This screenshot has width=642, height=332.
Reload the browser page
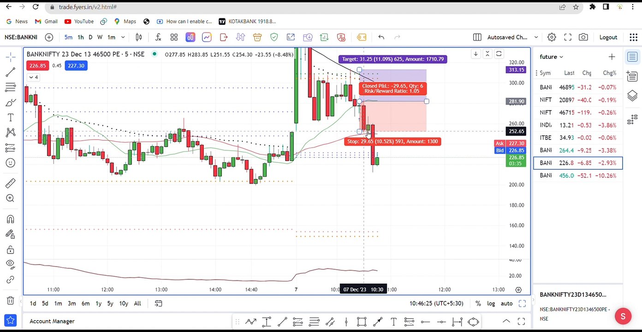pyautogui.click(x=36, y=7)
